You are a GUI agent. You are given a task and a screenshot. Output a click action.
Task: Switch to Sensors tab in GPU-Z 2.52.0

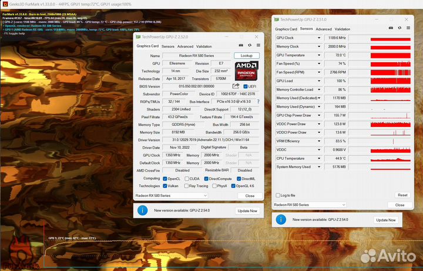point(168,46)
